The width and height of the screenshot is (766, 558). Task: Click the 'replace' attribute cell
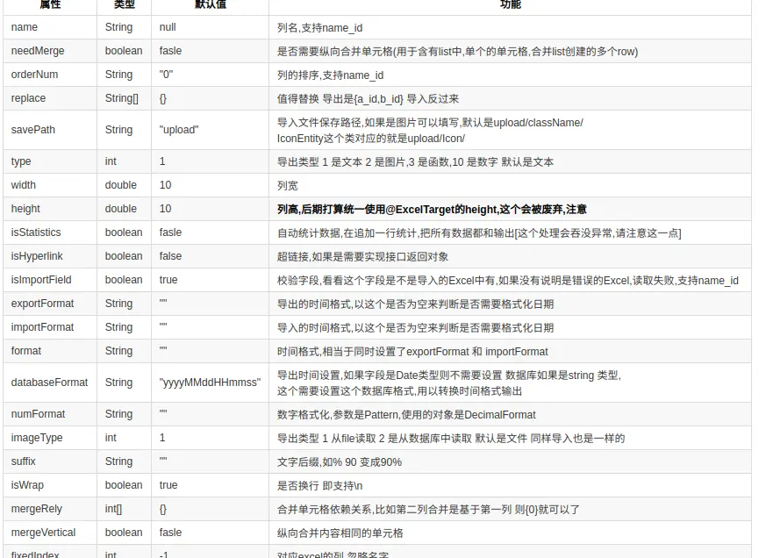pyautogui.click(x=50, y=98)
